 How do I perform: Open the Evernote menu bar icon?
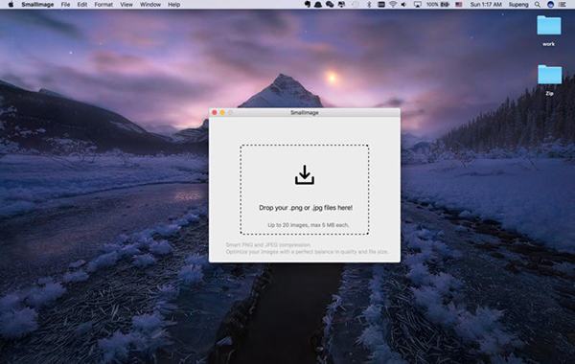point(308,5)
